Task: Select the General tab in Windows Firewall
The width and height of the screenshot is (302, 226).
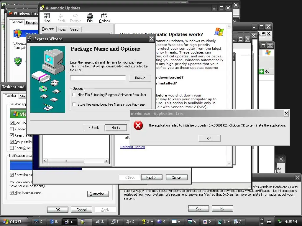Action: [17, 22]
